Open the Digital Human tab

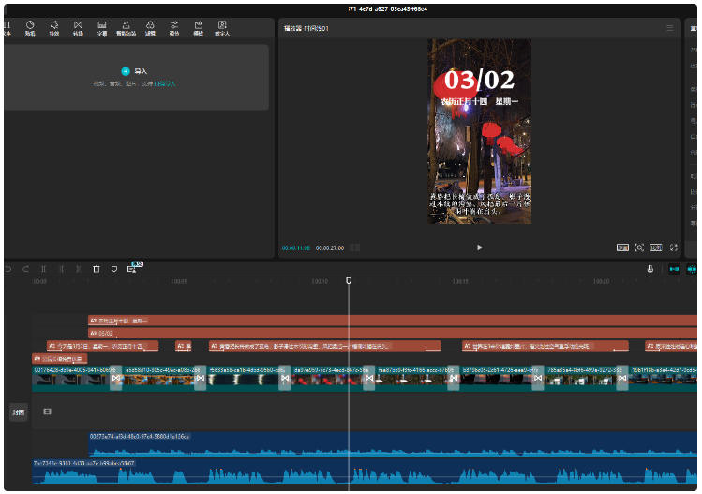(222, 27)
